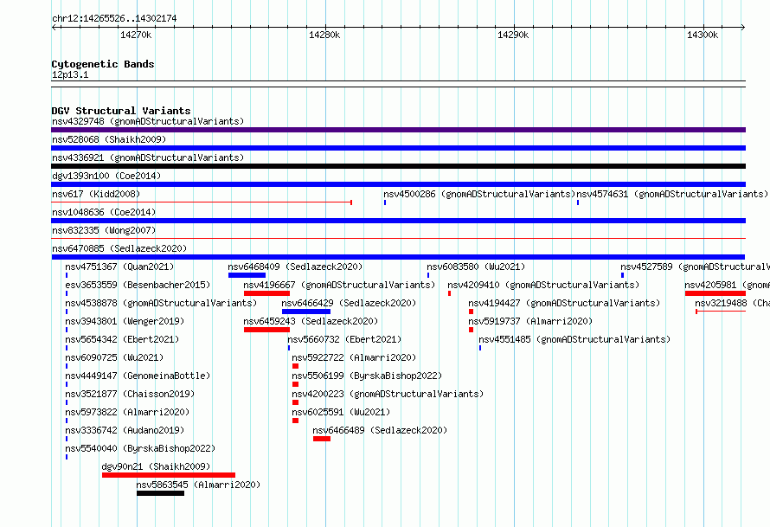
Task: Click the purple nsv4329748 variant bar
Action: pyautogui.click(x=398, y=130)
